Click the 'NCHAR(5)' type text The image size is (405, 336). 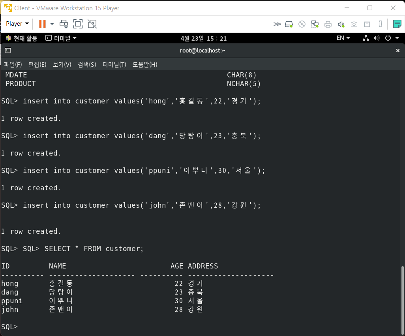point(244,84)
